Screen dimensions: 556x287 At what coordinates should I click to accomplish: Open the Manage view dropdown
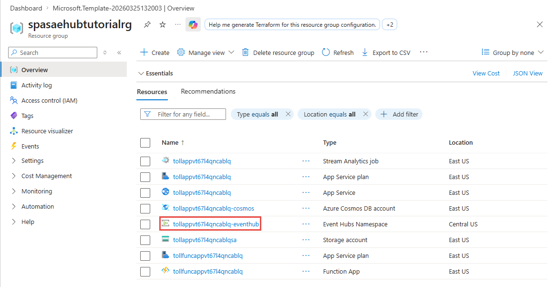click(206, 53)
